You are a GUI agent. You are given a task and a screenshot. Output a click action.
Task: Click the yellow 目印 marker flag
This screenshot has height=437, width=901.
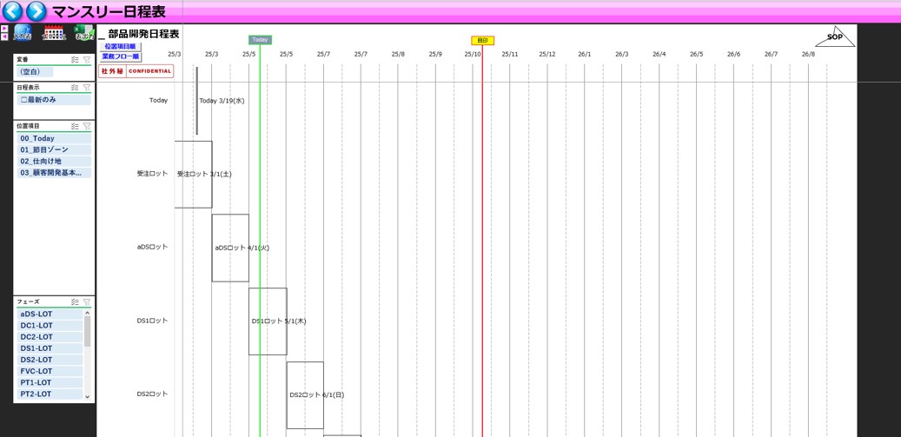(483, 40)
